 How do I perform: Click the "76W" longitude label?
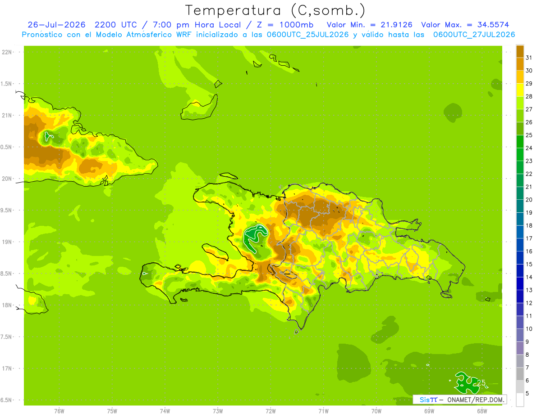click(59, 411)
